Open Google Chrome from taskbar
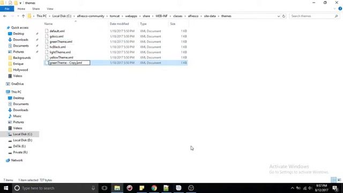 tap(154, 188)
